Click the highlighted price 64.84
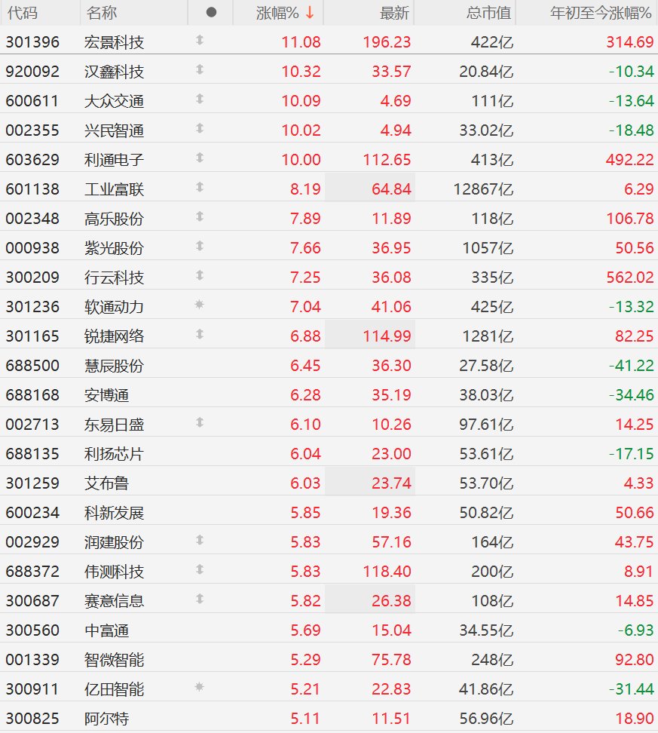Viewport: 658px width, 733px height. click(x=391, y=189)
